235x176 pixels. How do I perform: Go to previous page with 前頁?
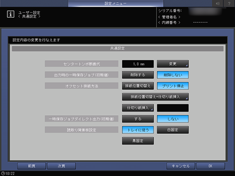click(31, 166)
